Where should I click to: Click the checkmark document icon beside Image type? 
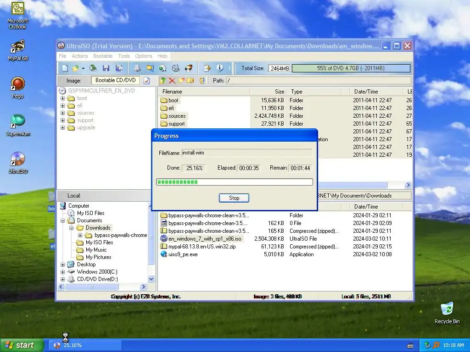[x=146, y=81]
